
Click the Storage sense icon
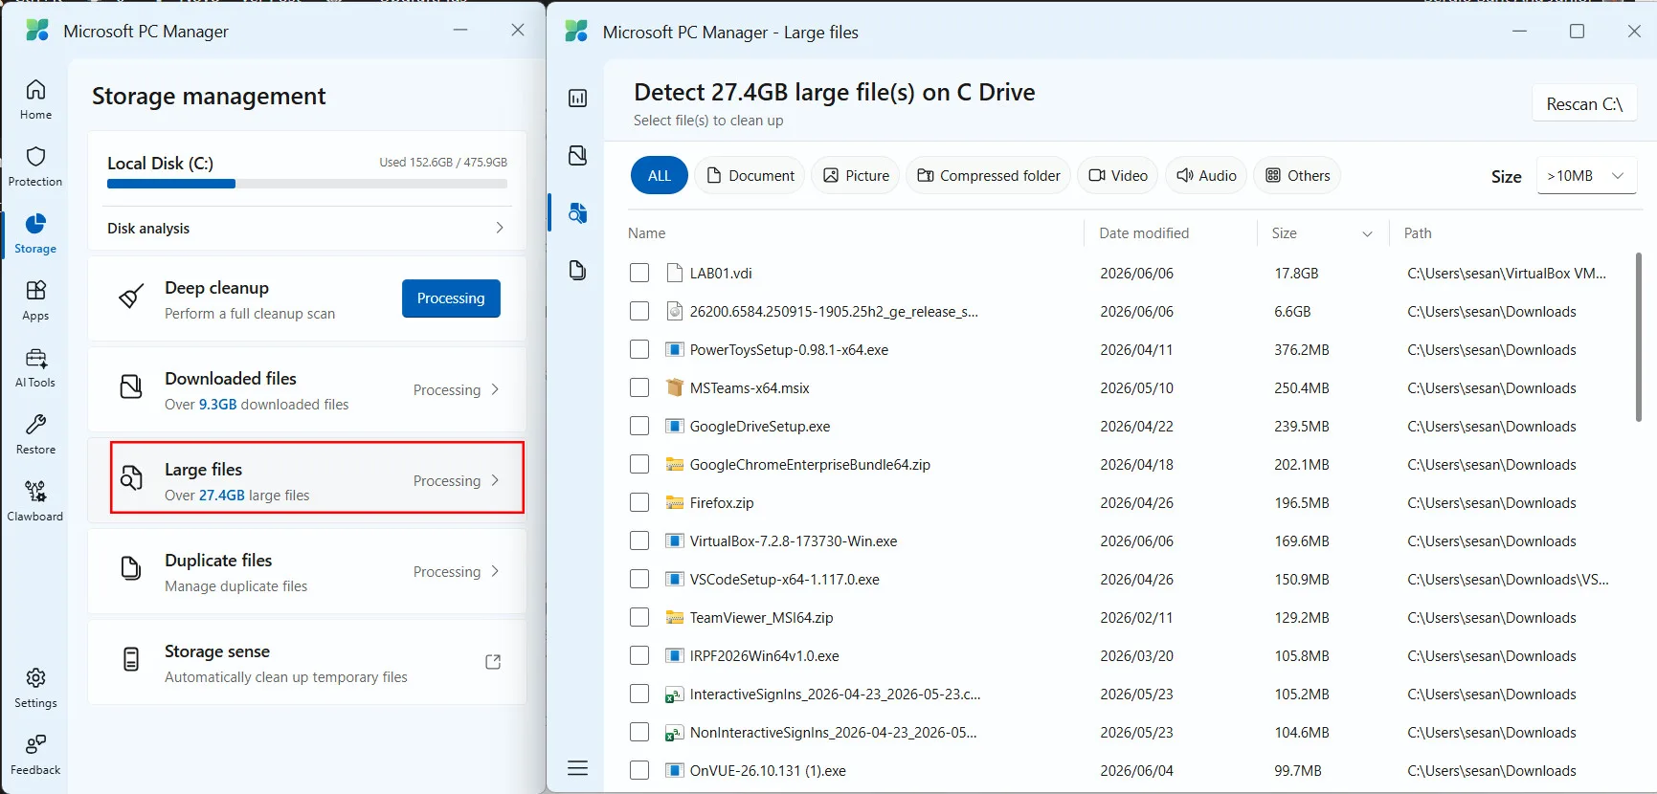pos(131,659)
